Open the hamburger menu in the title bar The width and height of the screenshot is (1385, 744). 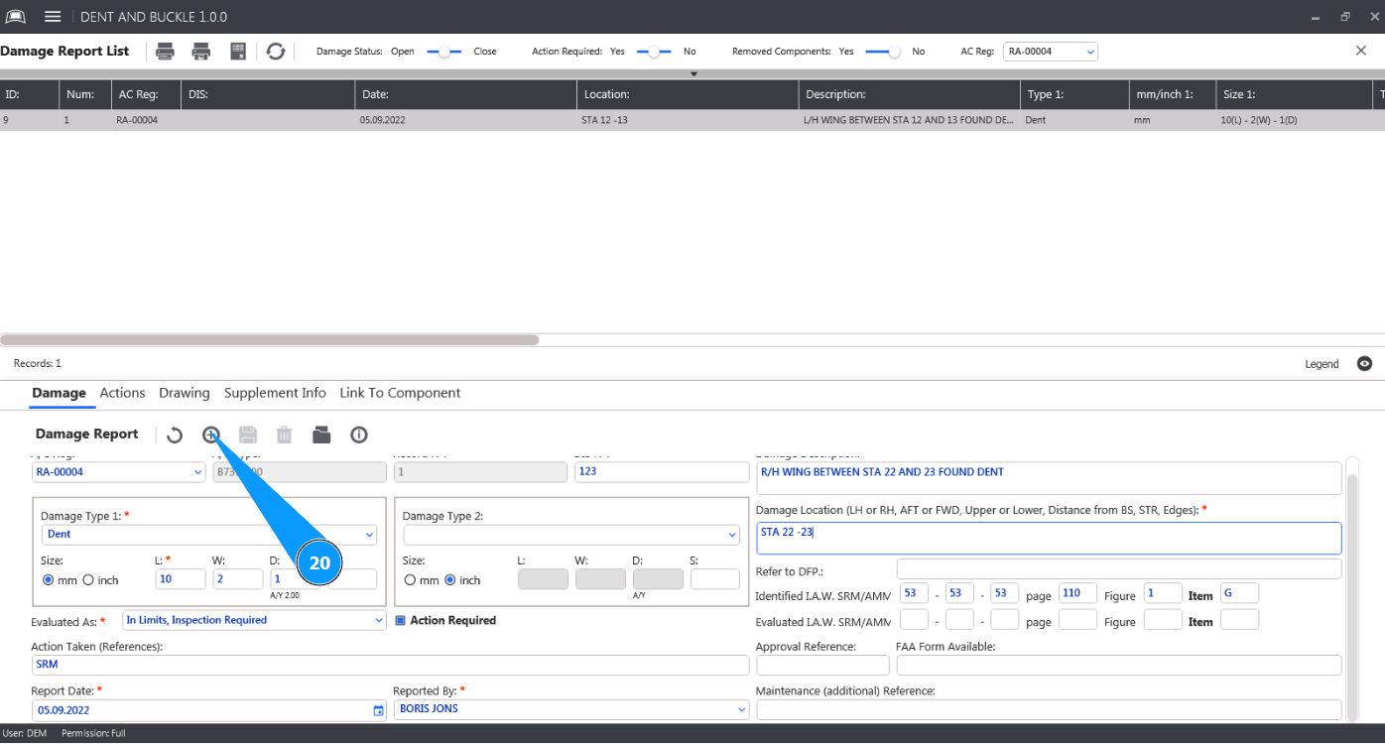53,17
